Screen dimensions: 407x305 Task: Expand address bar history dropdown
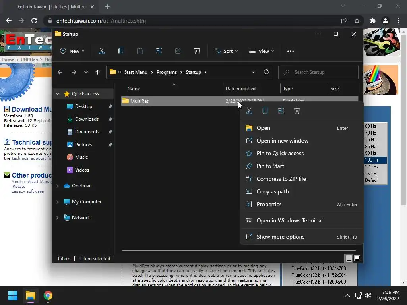pyautogui.click(x=253, y=72)
